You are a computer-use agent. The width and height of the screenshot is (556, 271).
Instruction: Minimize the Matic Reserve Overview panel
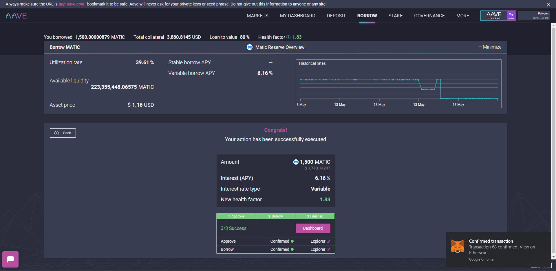[x=490, y=47]
